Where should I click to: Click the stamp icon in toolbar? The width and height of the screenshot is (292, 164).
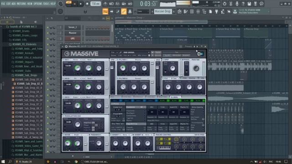click(x=130, y=11)
